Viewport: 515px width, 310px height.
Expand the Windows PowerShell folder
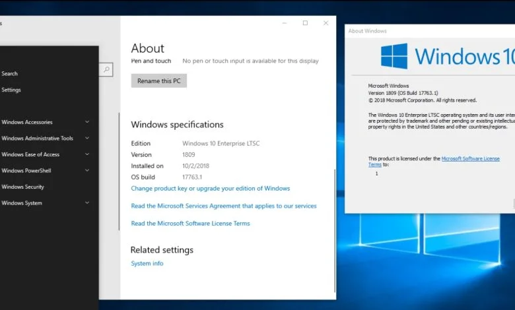tap(87, 171)
